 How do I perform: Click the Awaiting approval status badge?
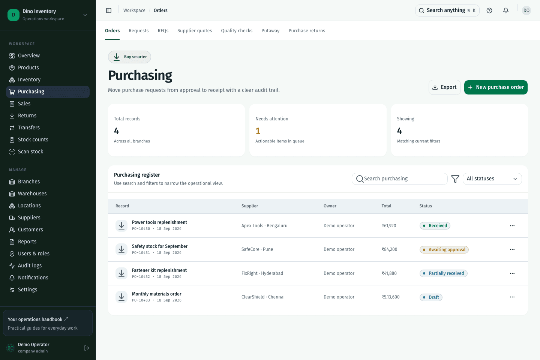pos(444,250)
